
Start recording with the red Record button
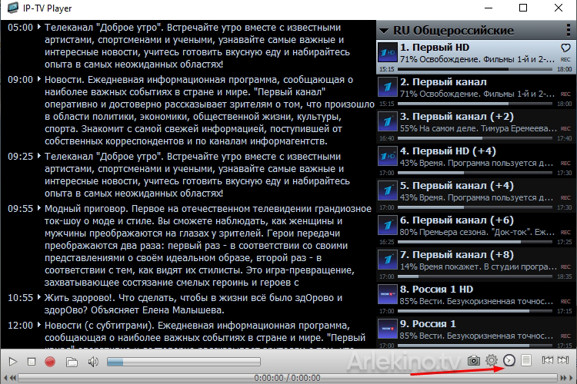[50, 362]
